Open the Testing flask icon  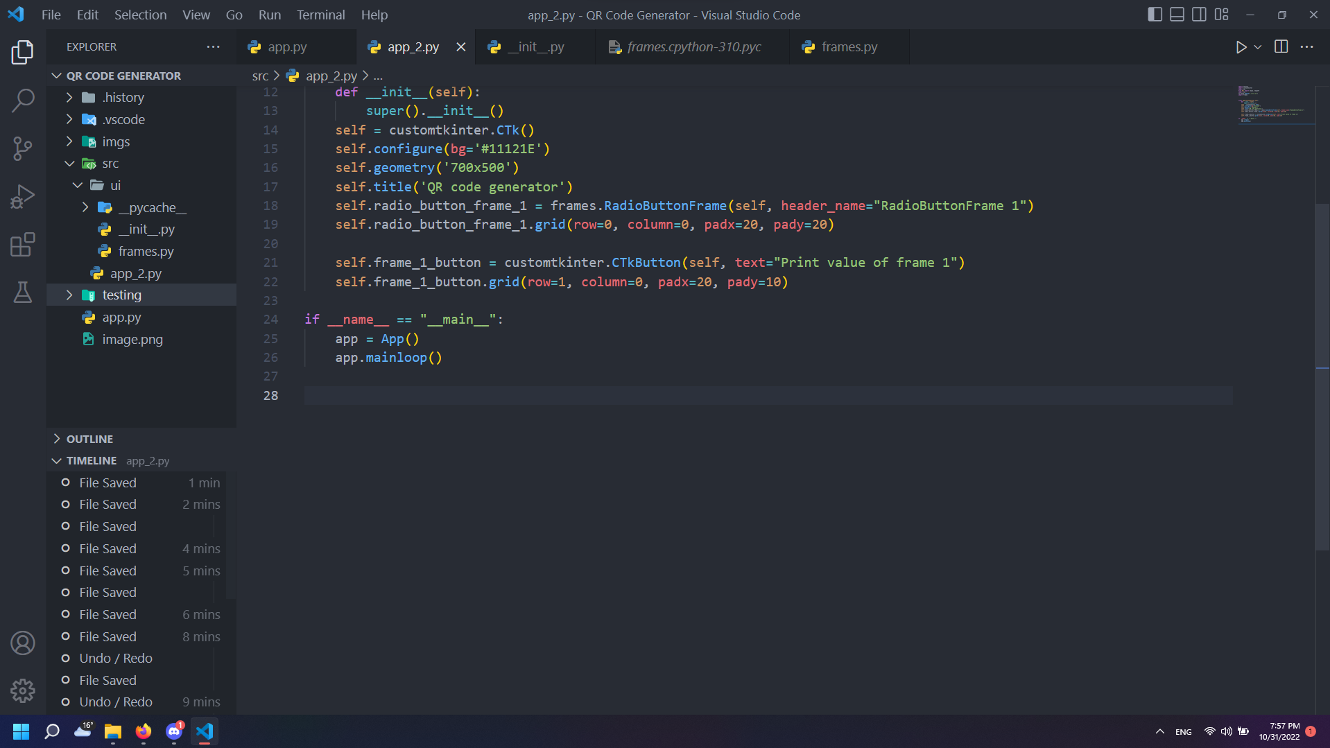(22, 293)
